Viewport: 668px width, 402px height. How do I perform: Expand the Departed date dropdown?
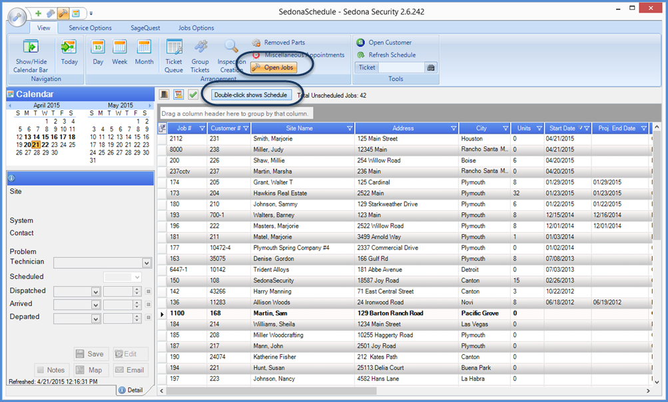[95, 319]
